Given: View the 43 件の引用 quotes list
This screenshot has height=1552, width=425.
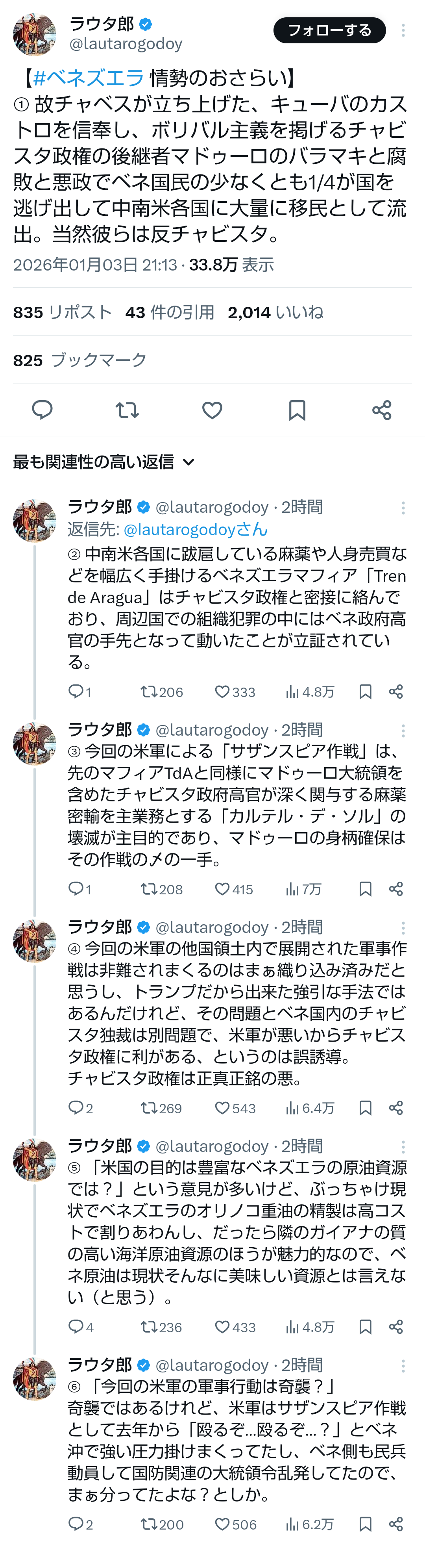Looking at the screenshot, I should [x=170, y=312].
